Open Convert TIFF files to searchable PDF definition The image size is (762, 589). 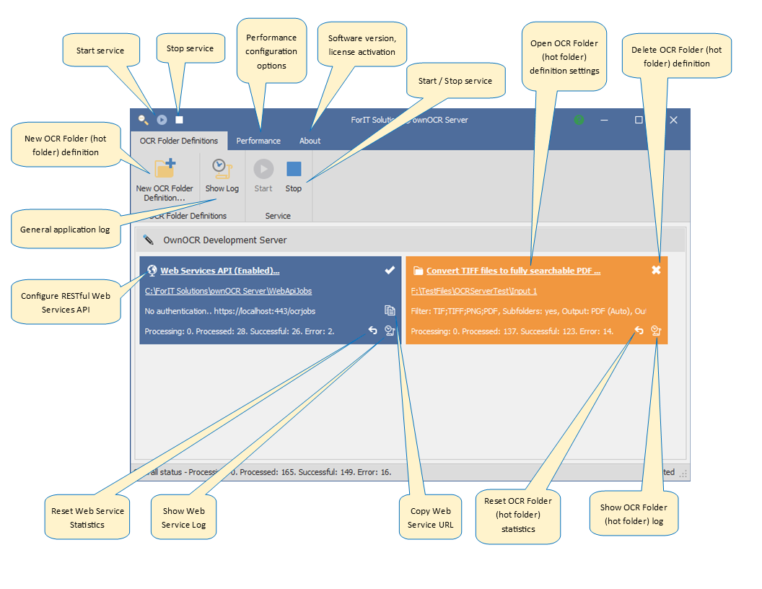click(514, 271)
